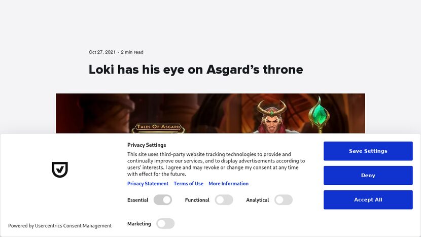
Task: Toggle the Essential consent switch
Action: point(163,200)
